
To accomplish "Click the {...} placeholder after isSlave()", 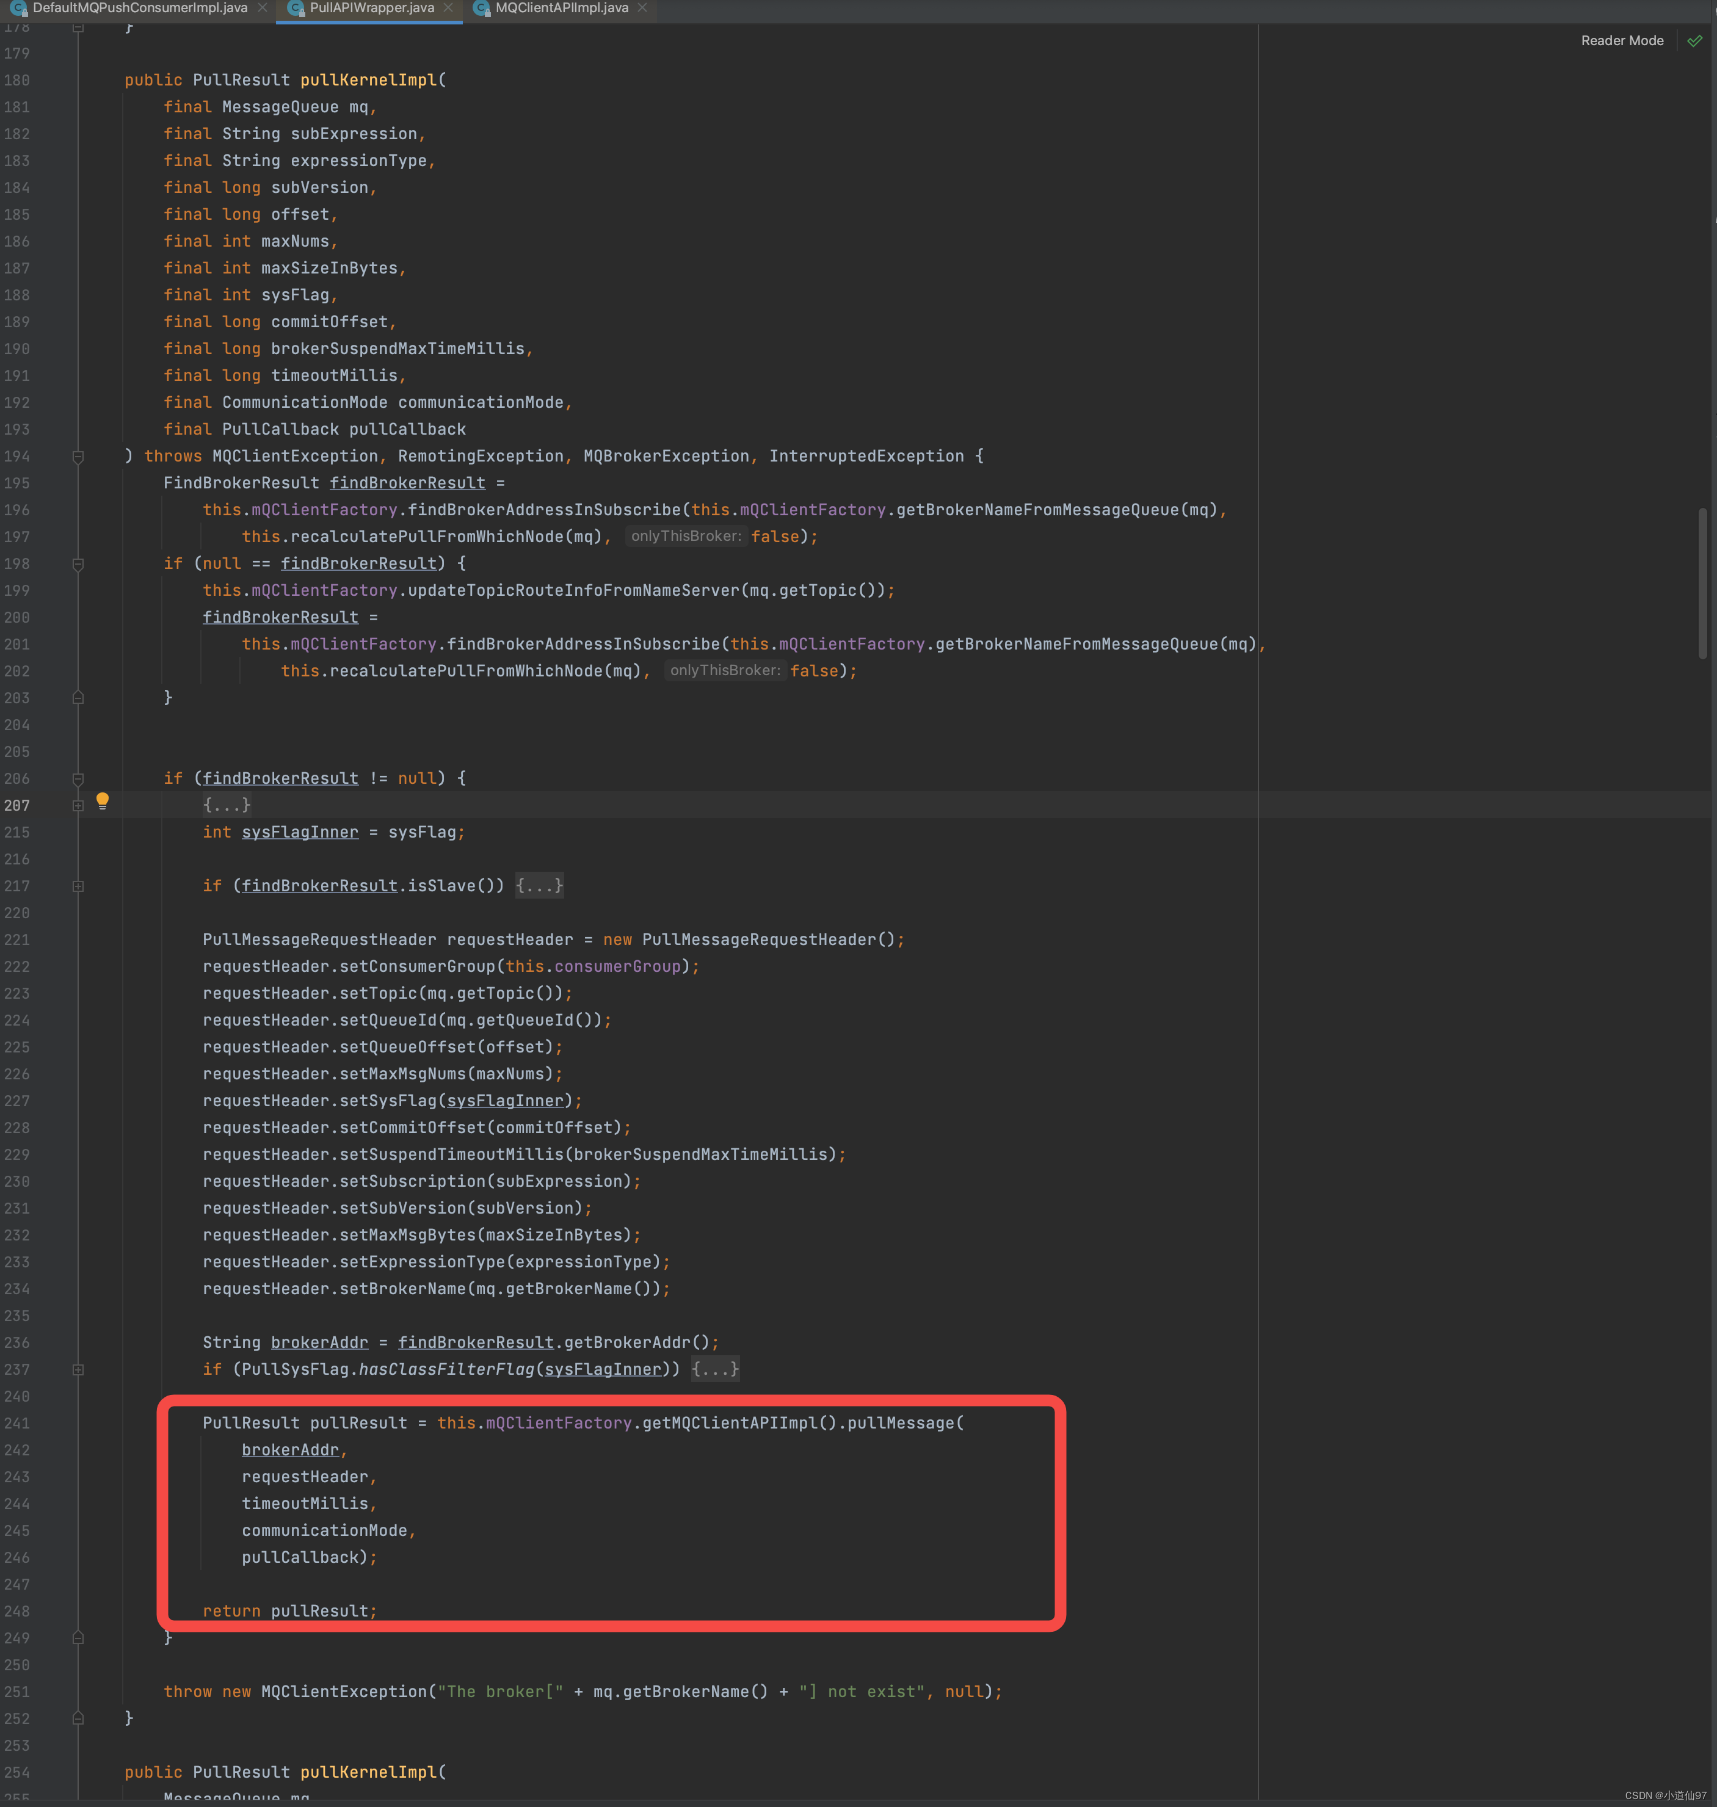I will tap(539, 886).
